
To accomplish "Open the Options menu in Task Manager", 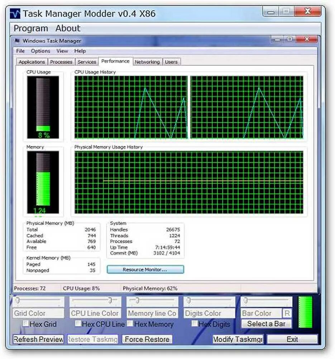I will [x=40, y=51].
